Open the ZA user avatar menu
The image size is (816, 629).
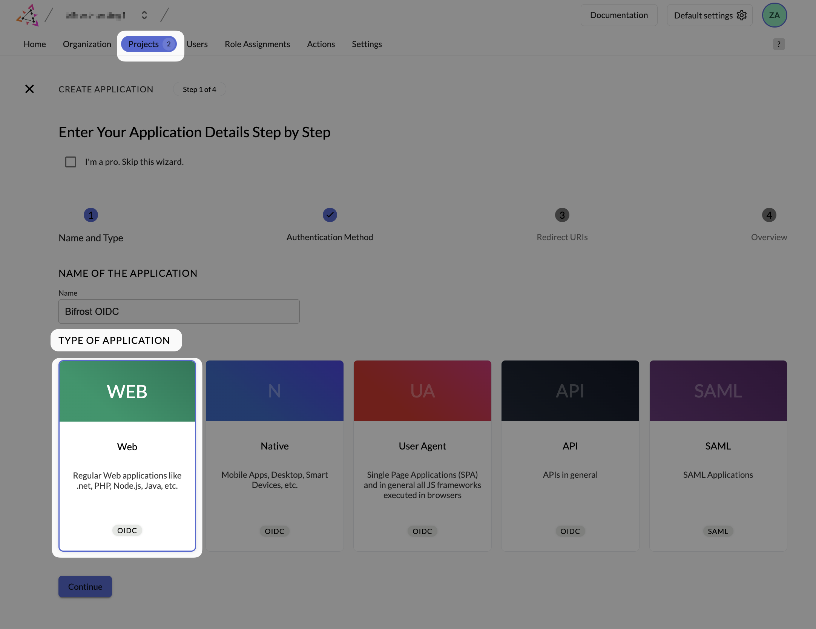(x=774, y=15)
